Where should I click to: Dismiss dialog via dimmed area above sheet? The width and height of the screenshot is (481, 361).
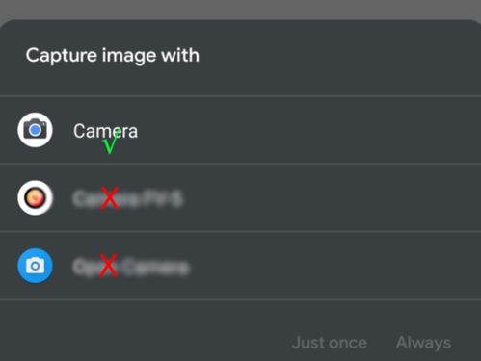(240, 9)
